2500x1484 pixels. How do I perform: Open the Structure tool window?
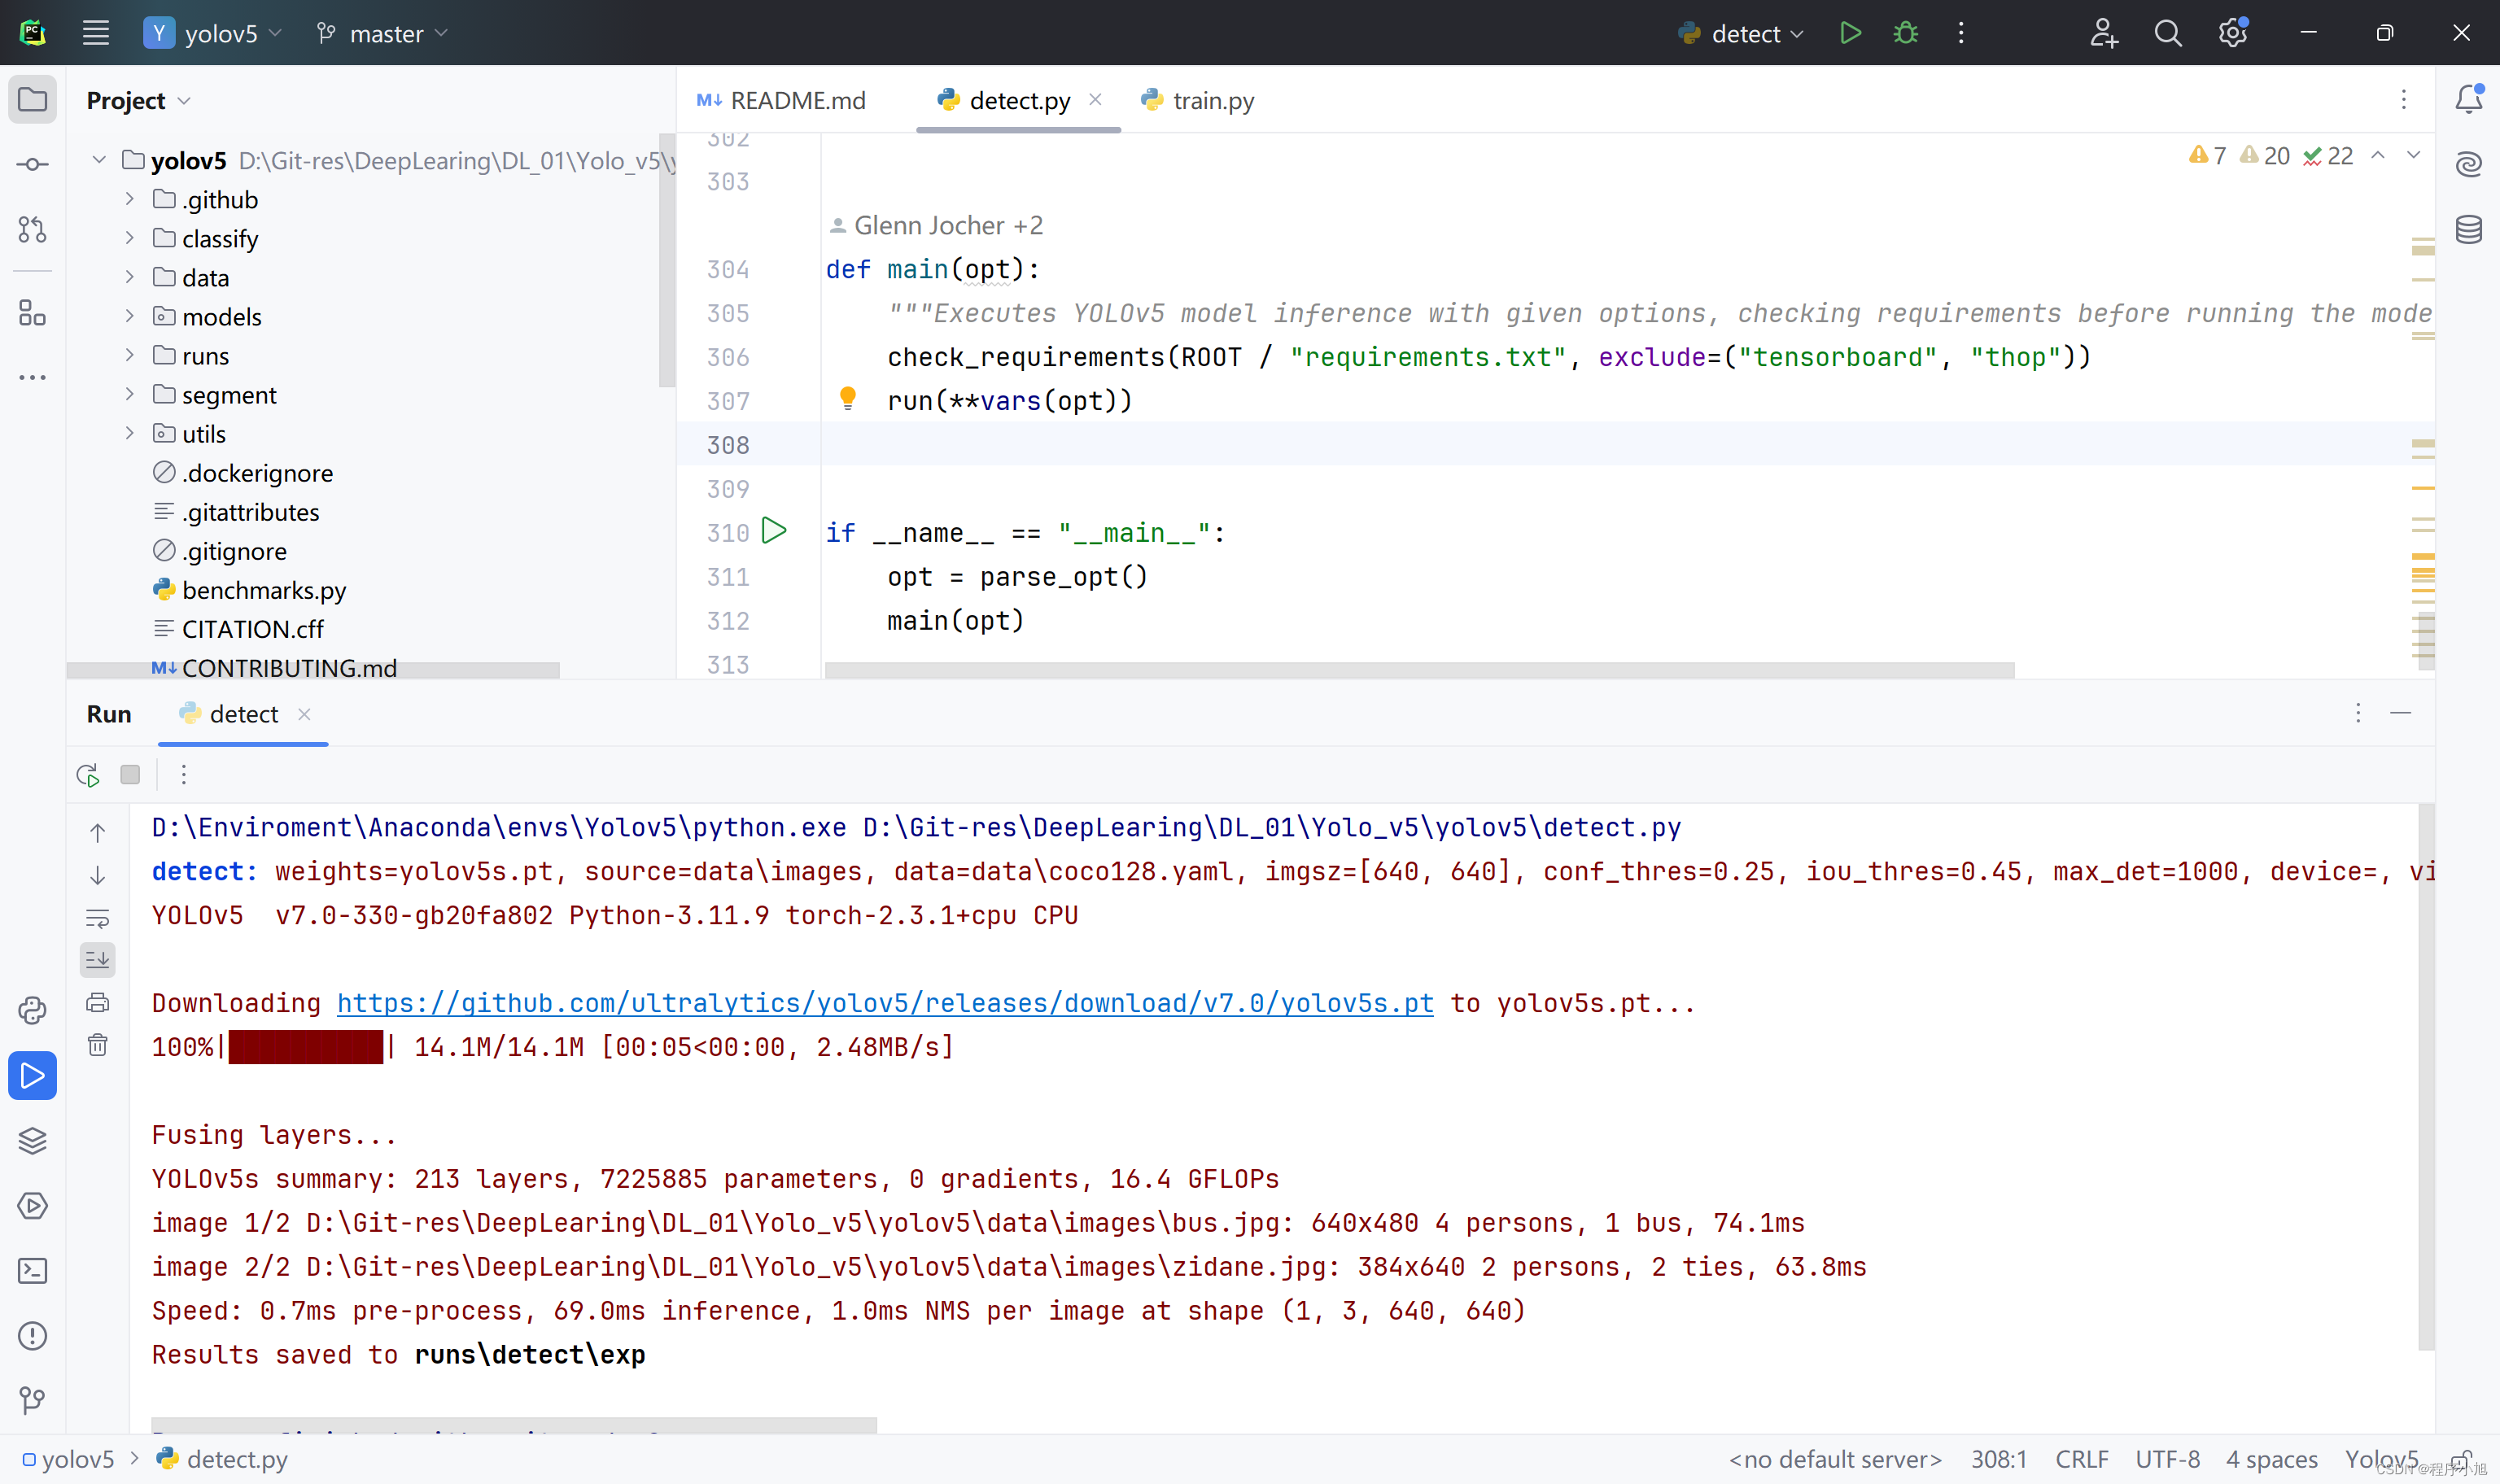[x=33, y=313]
